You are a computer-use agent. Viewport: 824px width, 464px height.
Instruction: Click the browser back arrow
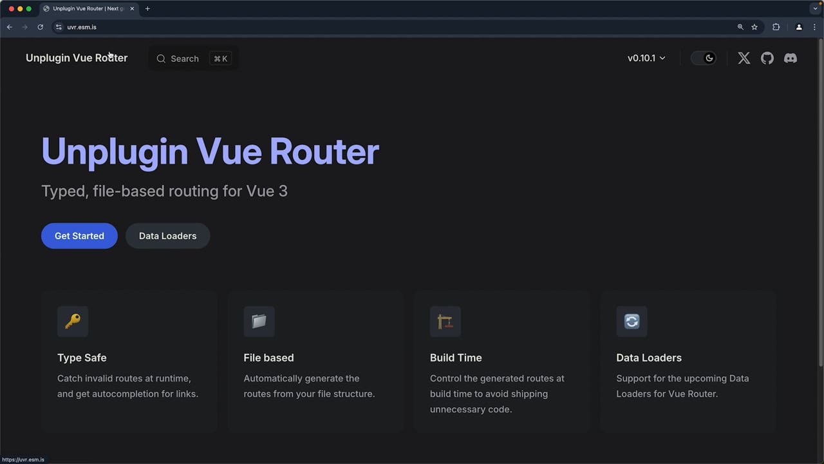(9, 27)
